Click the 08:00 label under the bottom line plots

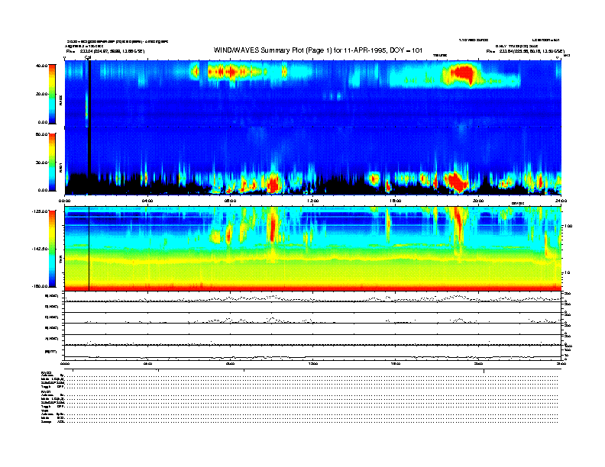[x=230, y=363]
